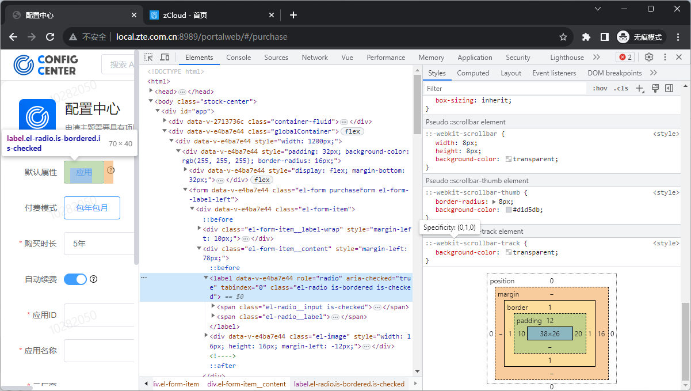Click the inspect element picker icon
691x391 pixels.
(148, 57)
